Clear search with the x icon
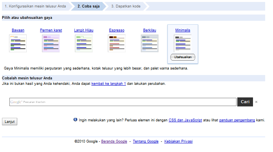273x152 pixels. click(256, 102)
